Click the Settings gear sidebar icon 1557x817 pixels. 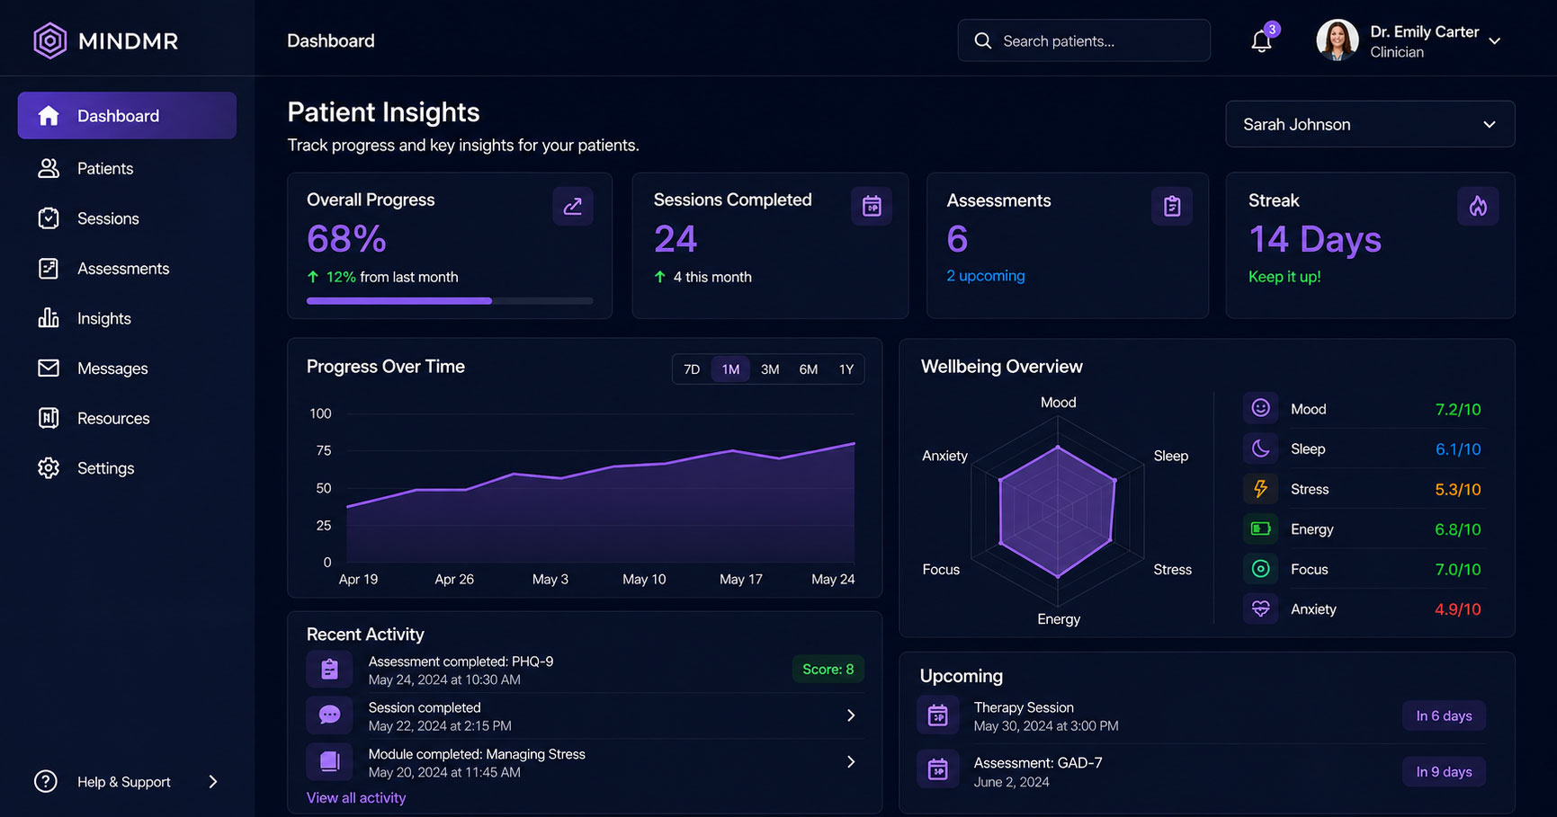coord(49,468)
